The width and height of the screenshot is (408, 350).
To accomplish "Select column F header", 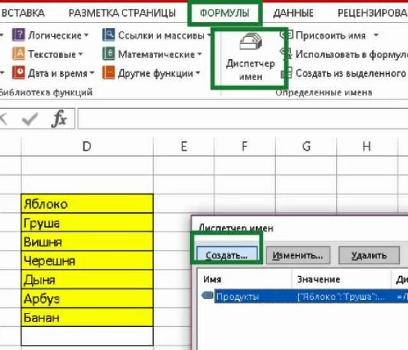I will click(245, 146).
